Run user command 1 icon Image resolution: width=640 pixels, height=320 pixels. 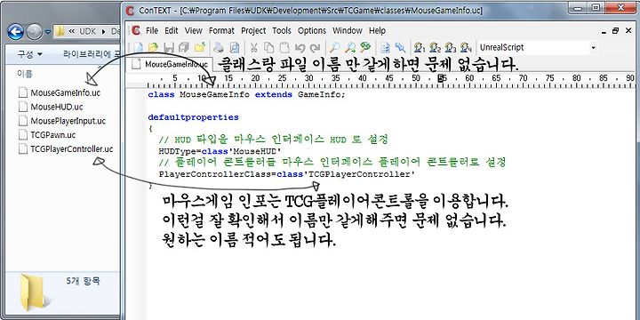pos(420,47)
